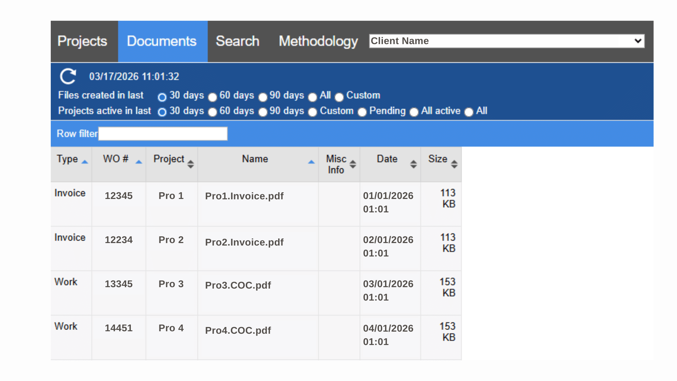Select Projects active in last 90 days

click(263, 112)
